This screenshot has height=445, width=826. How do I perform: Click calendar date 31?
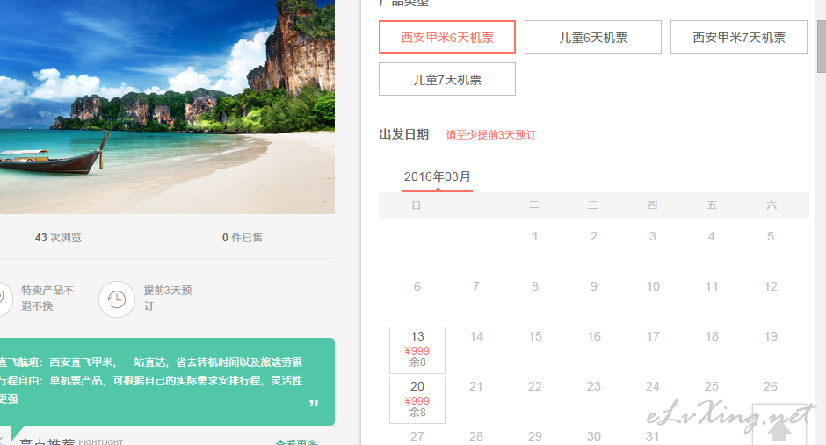pyautogui.click(x=653, y=436)
